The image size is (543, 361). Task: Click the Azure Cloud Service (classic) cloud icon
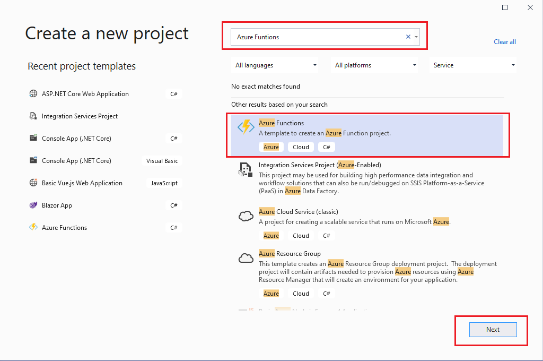[246, 216]
